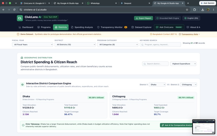Click the Grounded Math Engine button
This screenshot has width=217, height=136.
point(168,18)
